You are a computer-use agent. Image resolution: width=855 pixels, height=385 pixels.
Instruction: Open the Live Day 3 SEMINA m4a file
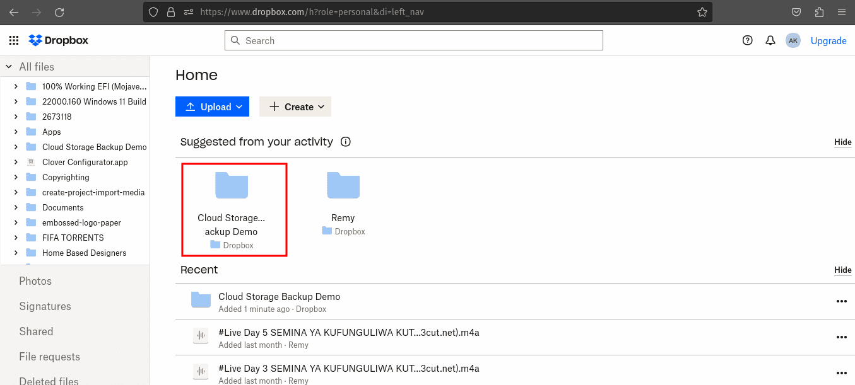349,368
